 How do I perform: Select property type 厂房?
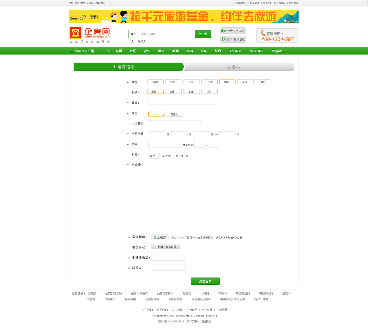pos(173,82)
